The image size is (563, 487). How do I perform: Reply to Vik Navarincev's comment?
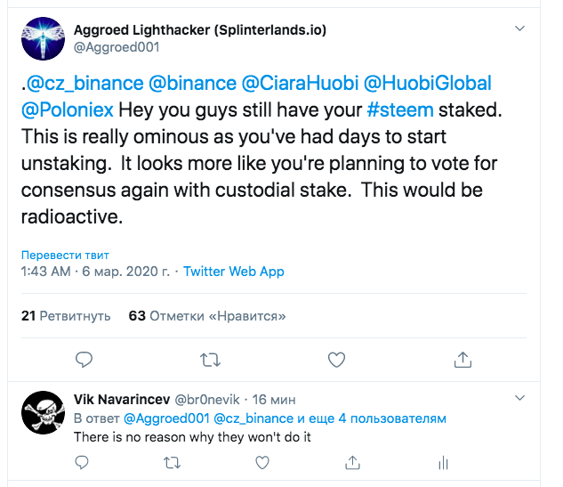[82, 463]
